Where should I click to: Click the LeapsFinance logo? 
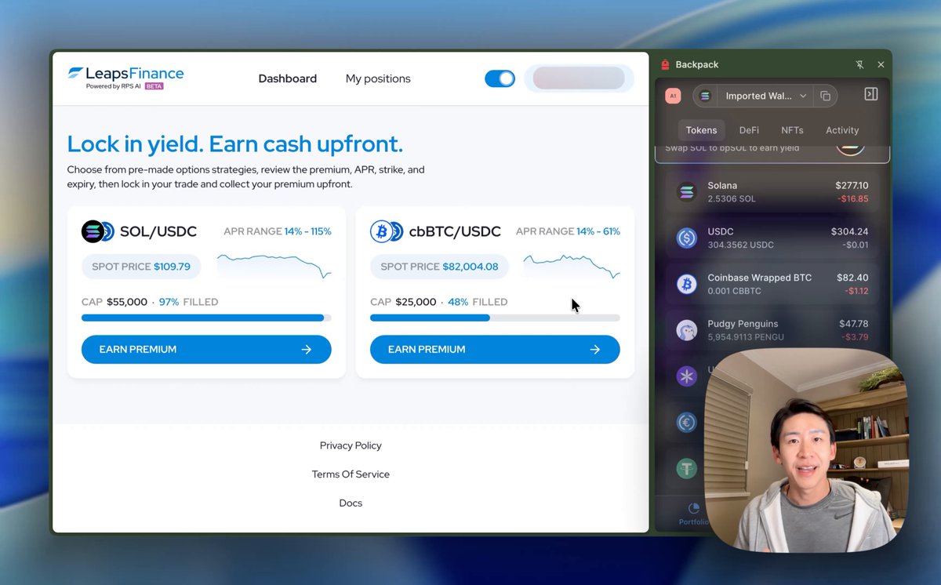pyautogui.click(x=125, y=78)
